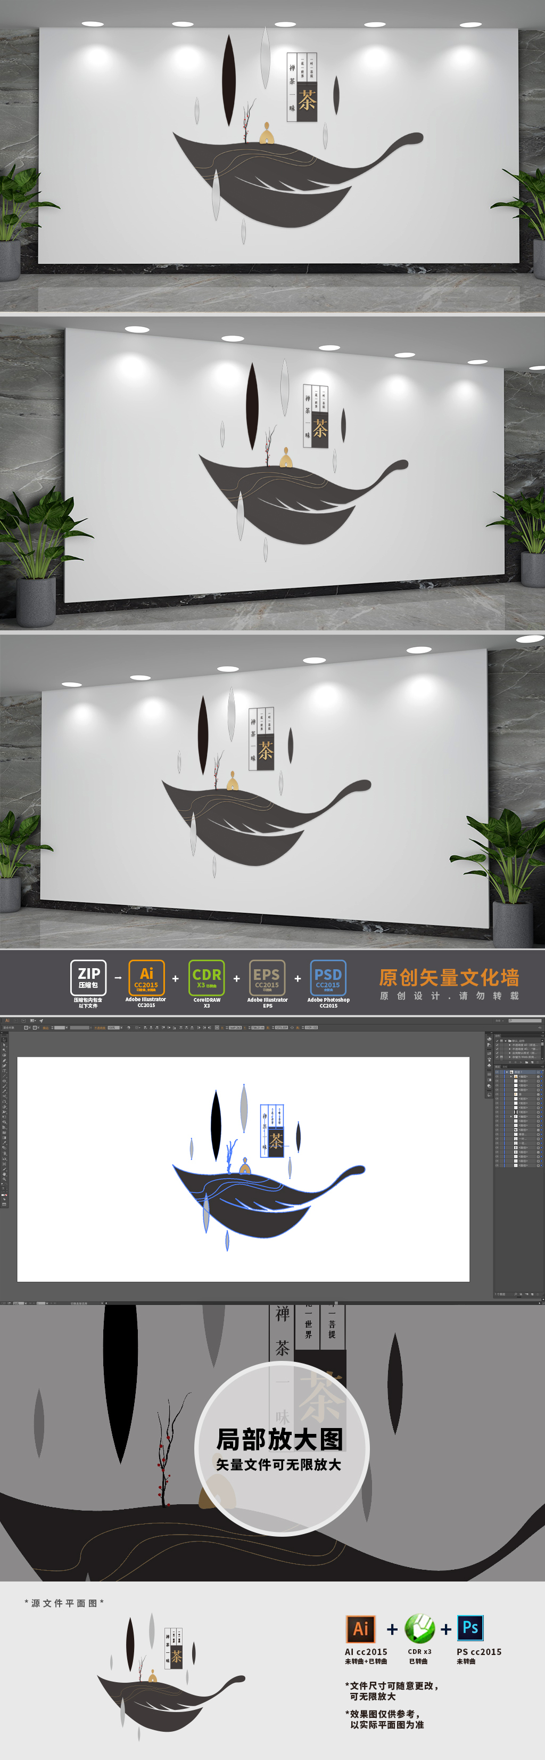Open the 自动 workspace dropdown
Screen dimensions: 545x1760
(500, 1021)
